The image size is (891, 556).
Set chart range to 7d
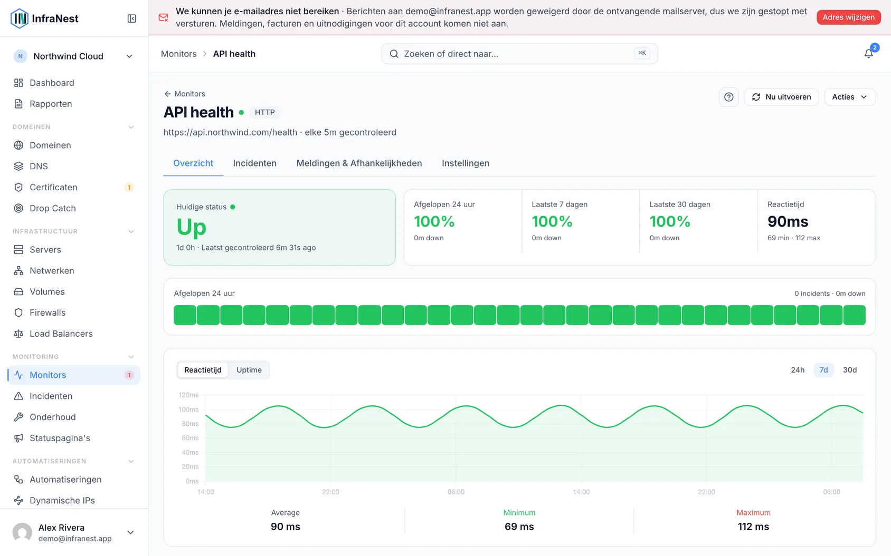coord(823,370)
